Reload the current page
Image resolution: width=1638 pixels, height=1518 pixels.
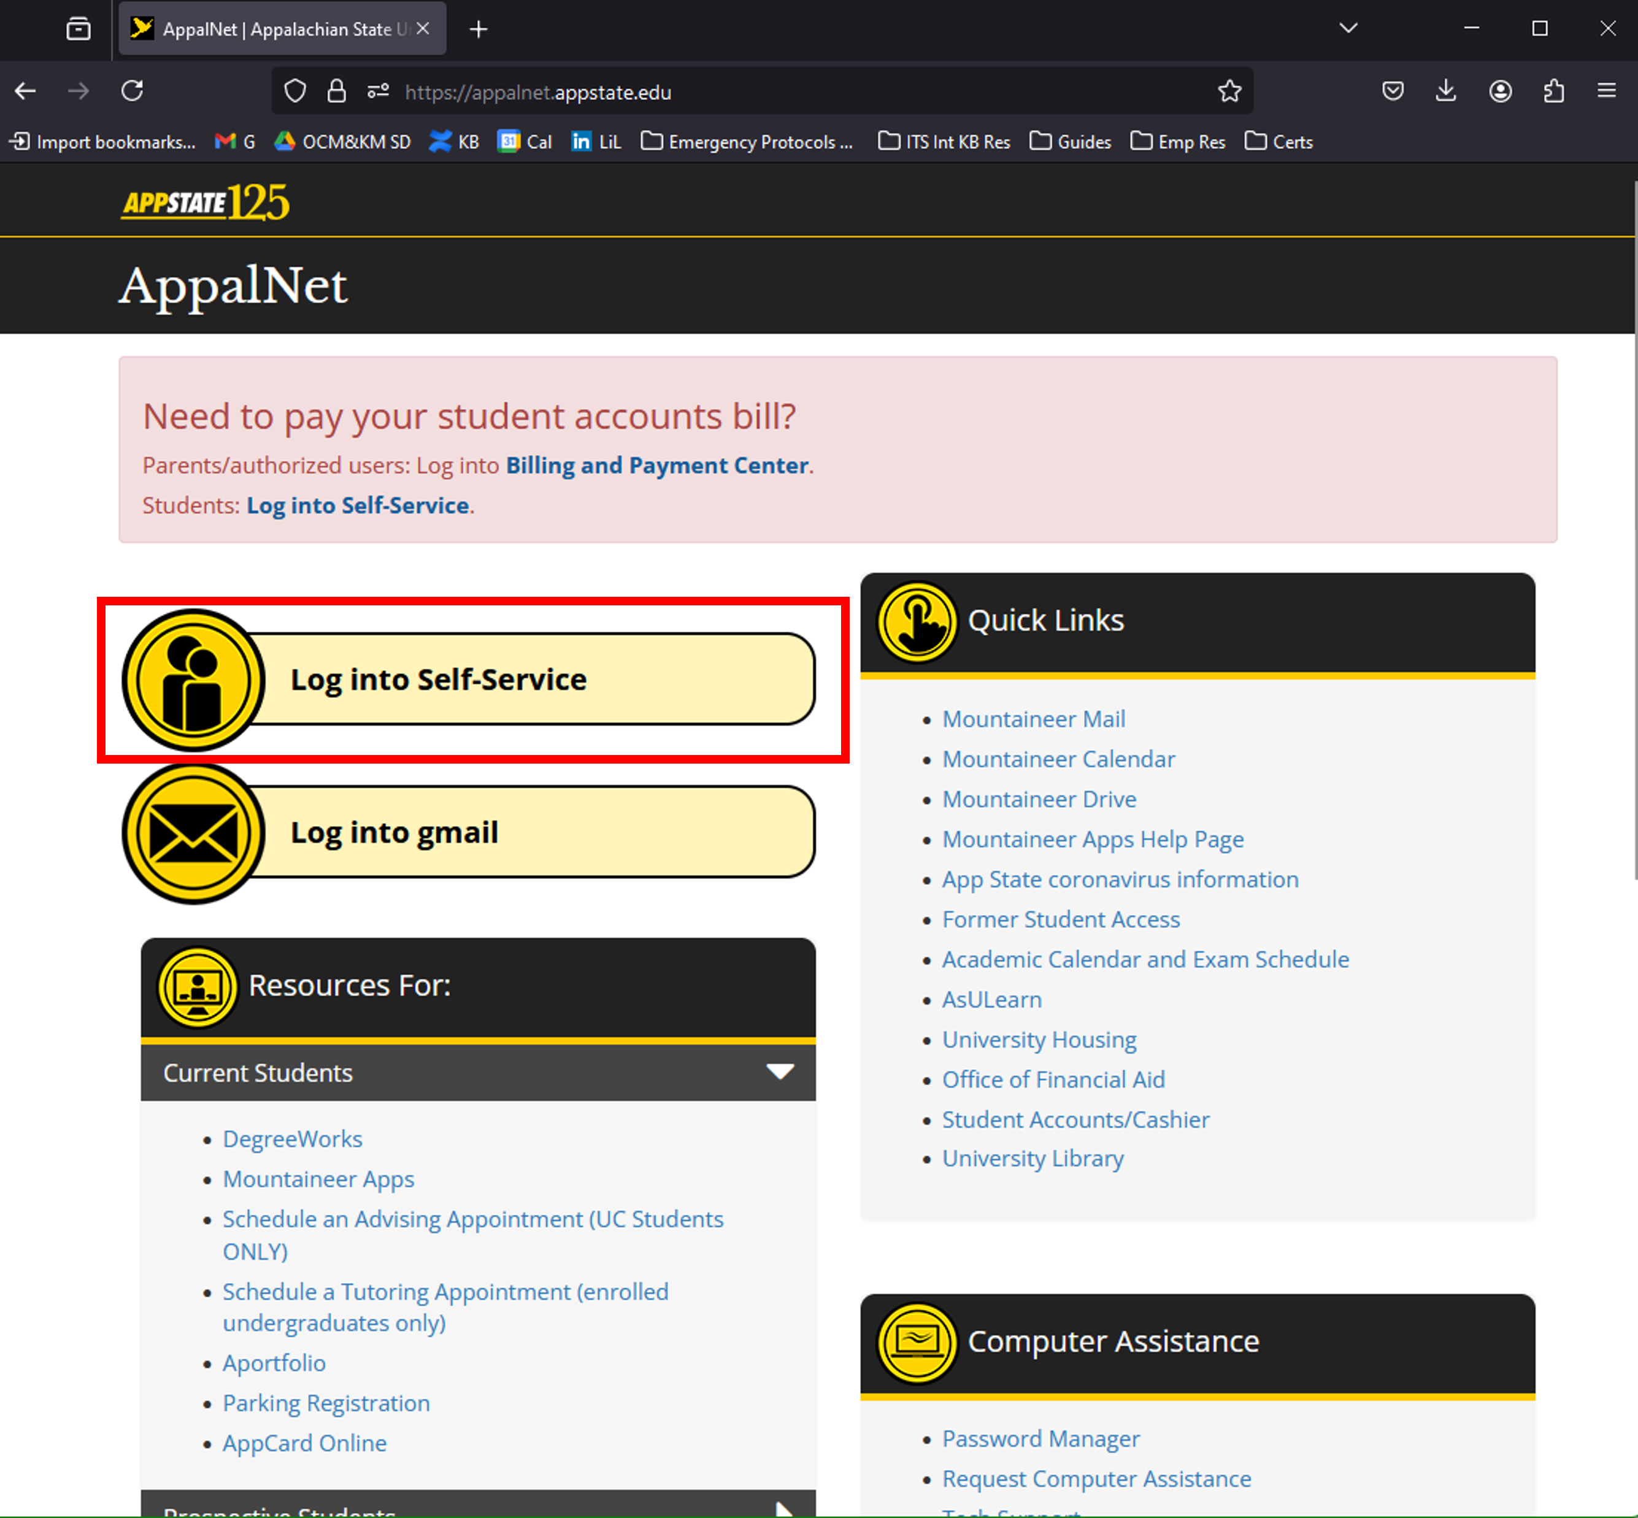coord(133,91)
